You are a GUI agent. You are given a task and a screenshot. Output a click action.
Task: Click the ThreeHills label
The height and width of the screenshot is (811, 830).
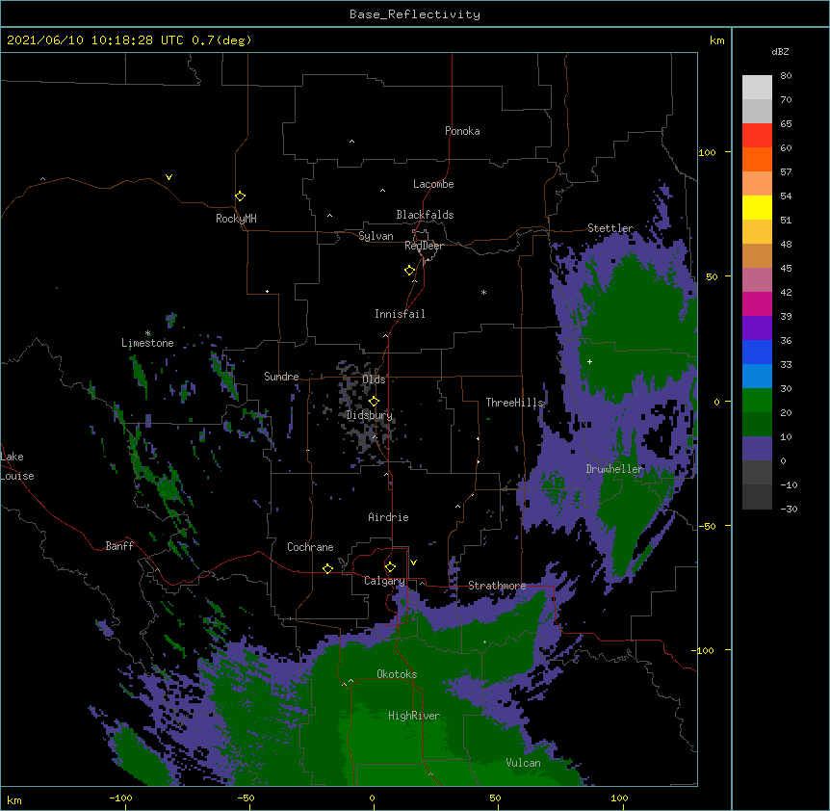click(514, 403)
